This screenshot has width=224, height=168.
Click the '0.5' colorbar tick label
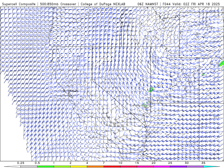[x=37, y=163]
